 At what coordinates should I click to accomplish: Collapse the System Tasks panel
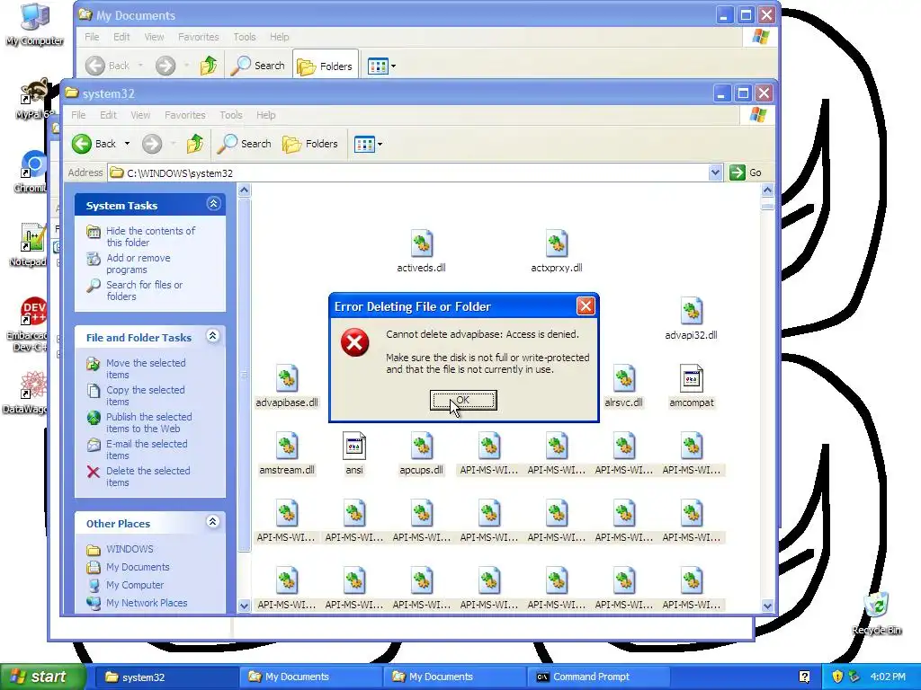[x=213, y=204]
